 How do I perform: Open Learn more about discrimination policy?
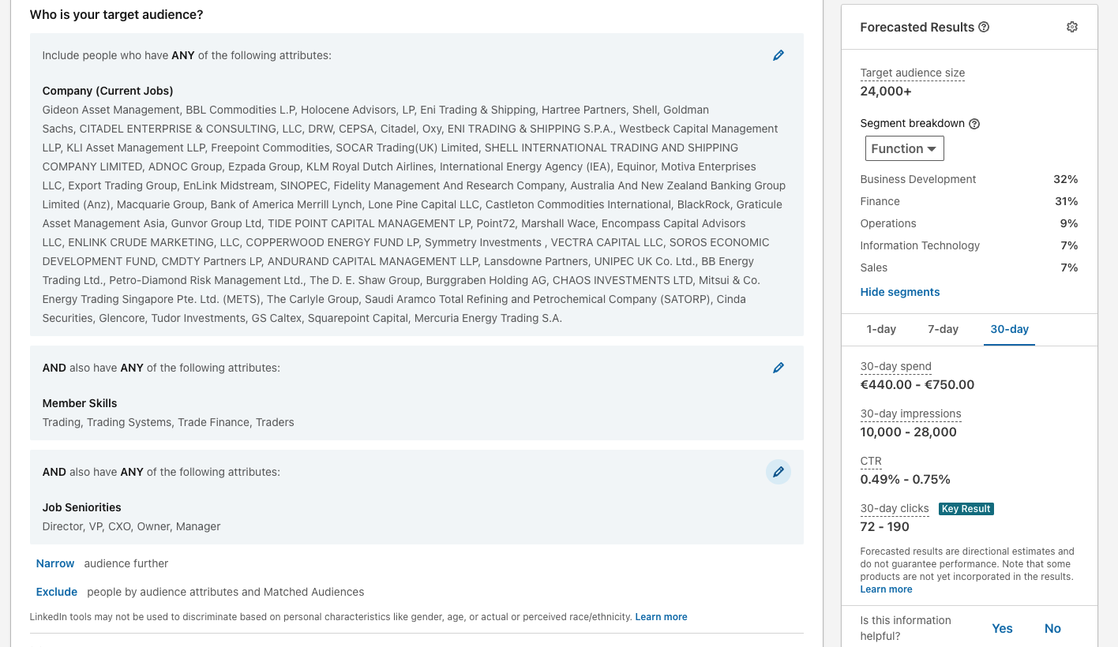661,617
